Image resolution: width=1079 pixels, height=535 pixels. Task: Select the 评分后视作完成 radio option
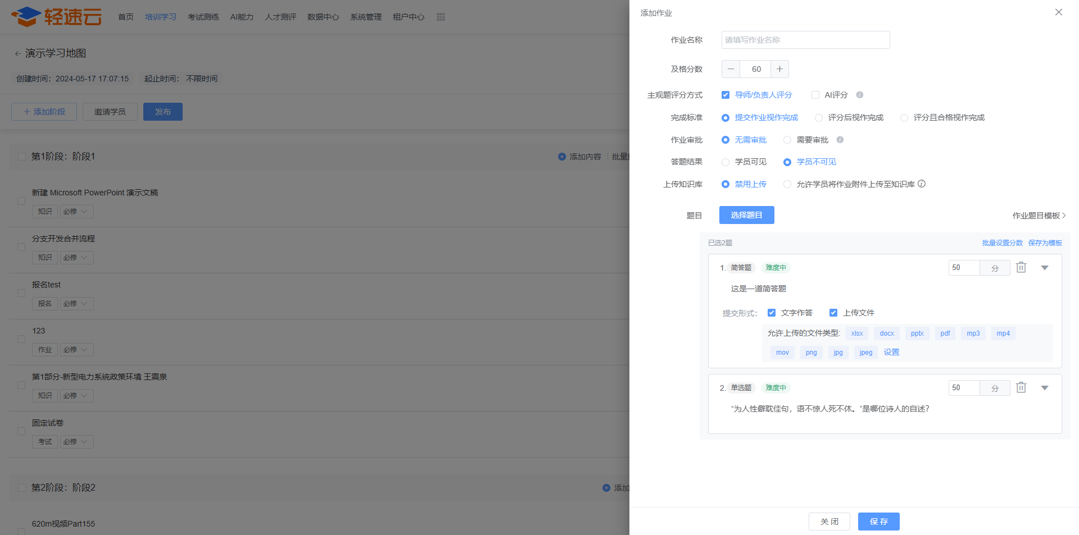point(819,118)
